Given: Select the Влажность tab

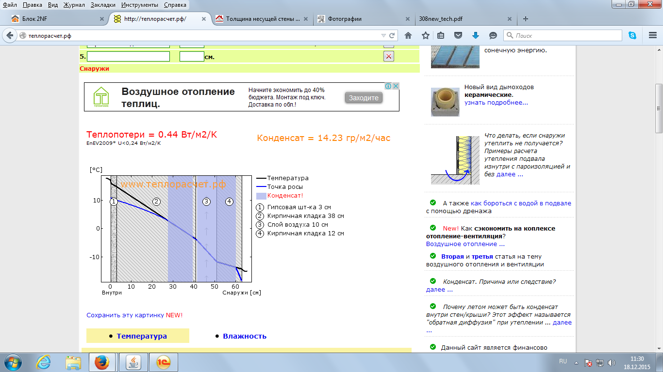Looking at the screenshot, I should click(245, 336).
